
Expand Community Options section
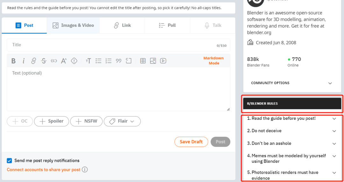(330, 83)
